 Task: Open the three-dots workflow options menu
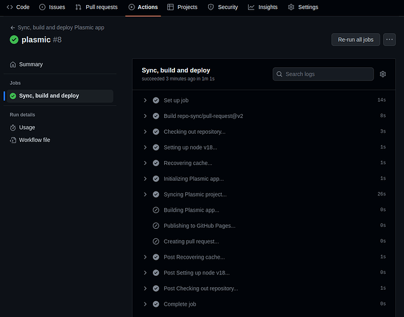389,39
